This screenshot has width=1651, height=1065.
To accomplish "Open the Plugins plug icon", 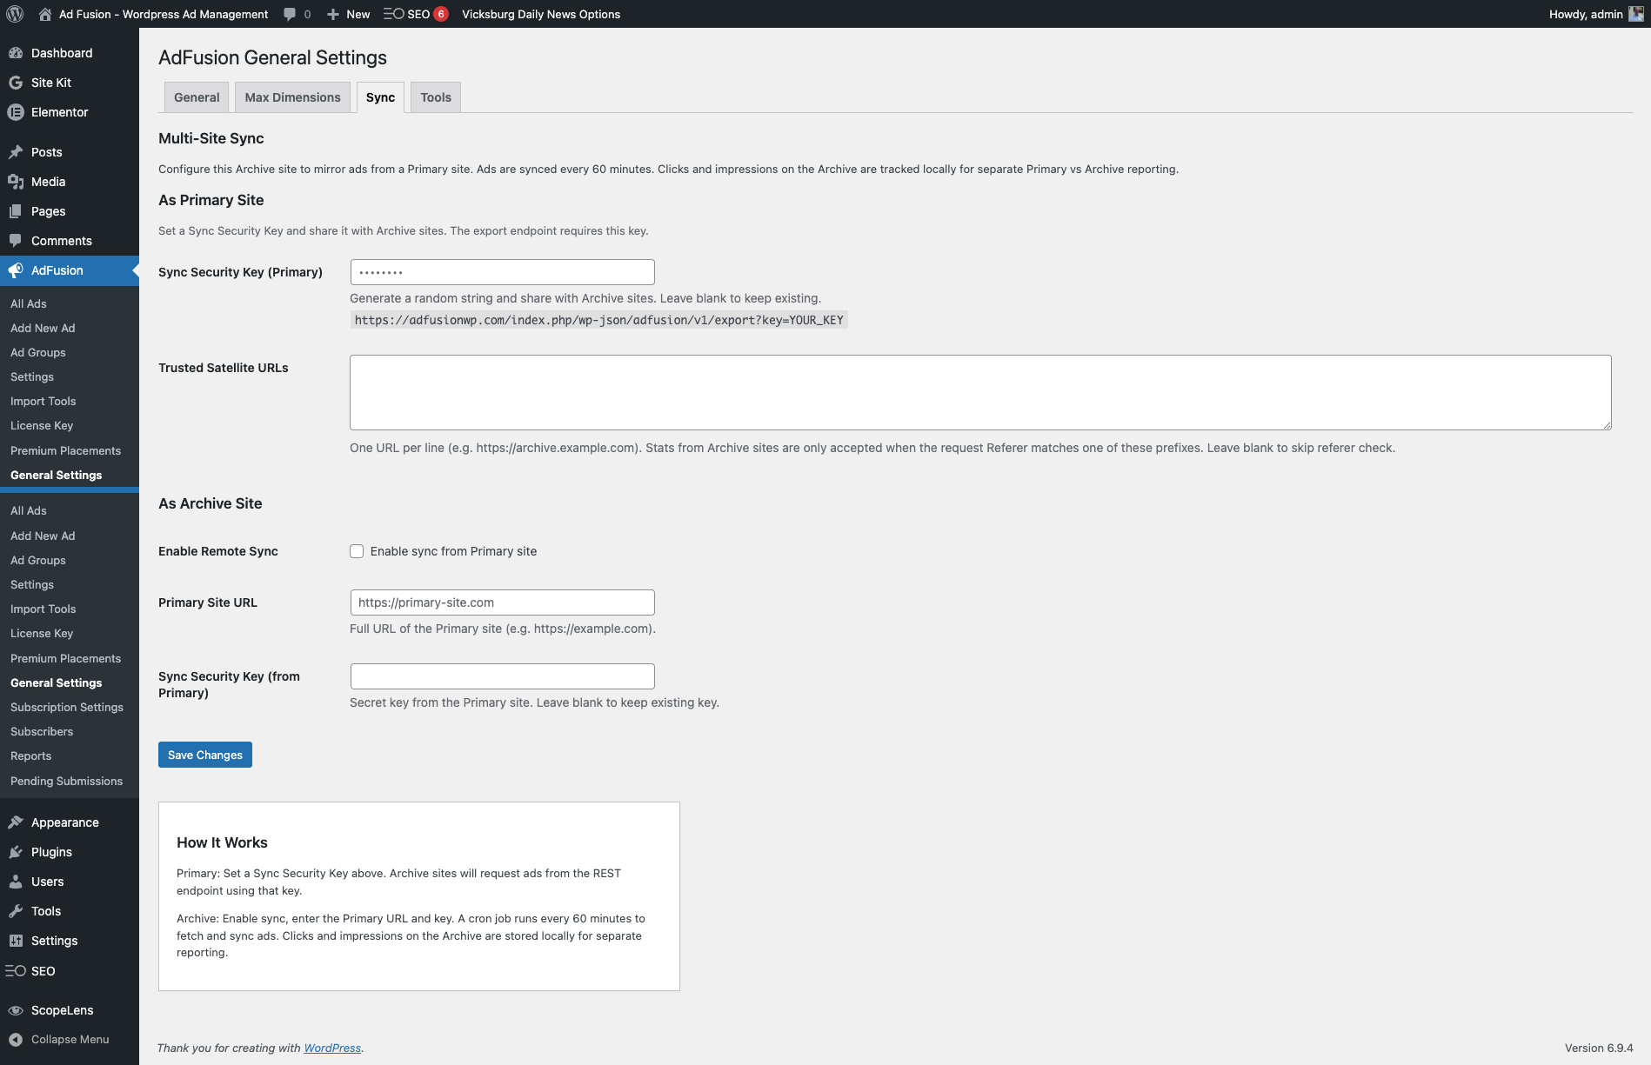I will click(16, 852).
